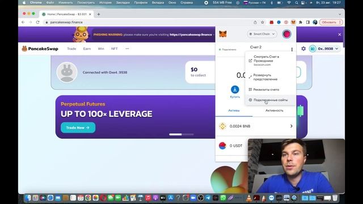Click the Russian keyboard layout indicator
The height and width of the screenshot is (204, 363).
255,3
